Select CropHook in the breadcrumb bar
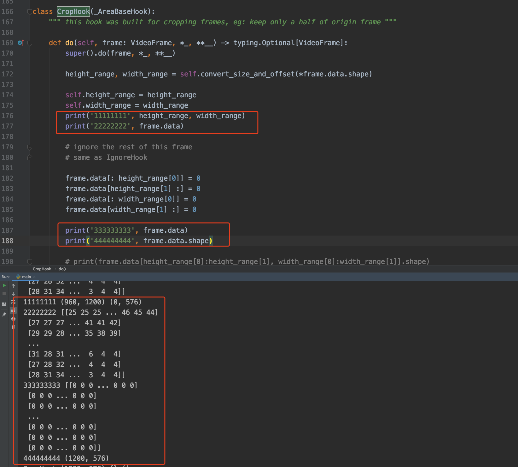Viewport: 518px width, 467px height. [x=42, y=269]
